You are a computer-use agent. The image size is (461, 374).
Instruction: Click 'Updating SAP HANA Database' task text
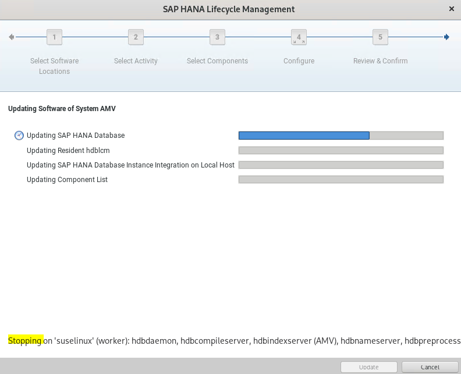point(76,136)
